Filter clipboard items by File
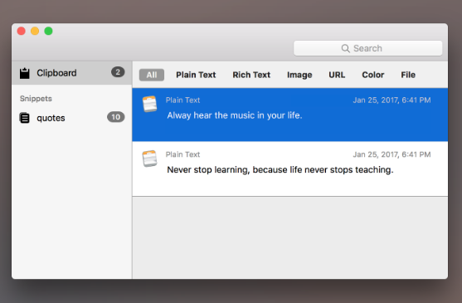 point(408,75)
